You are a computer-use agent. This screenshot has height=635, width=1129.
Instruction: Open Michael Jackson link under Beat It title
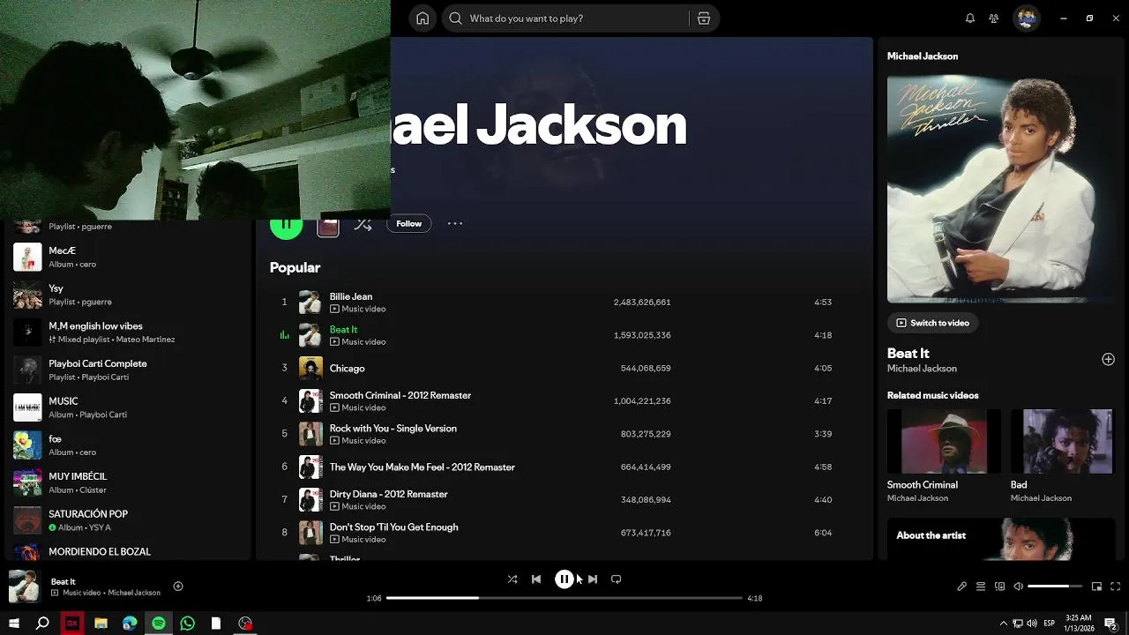coord(922,369)
